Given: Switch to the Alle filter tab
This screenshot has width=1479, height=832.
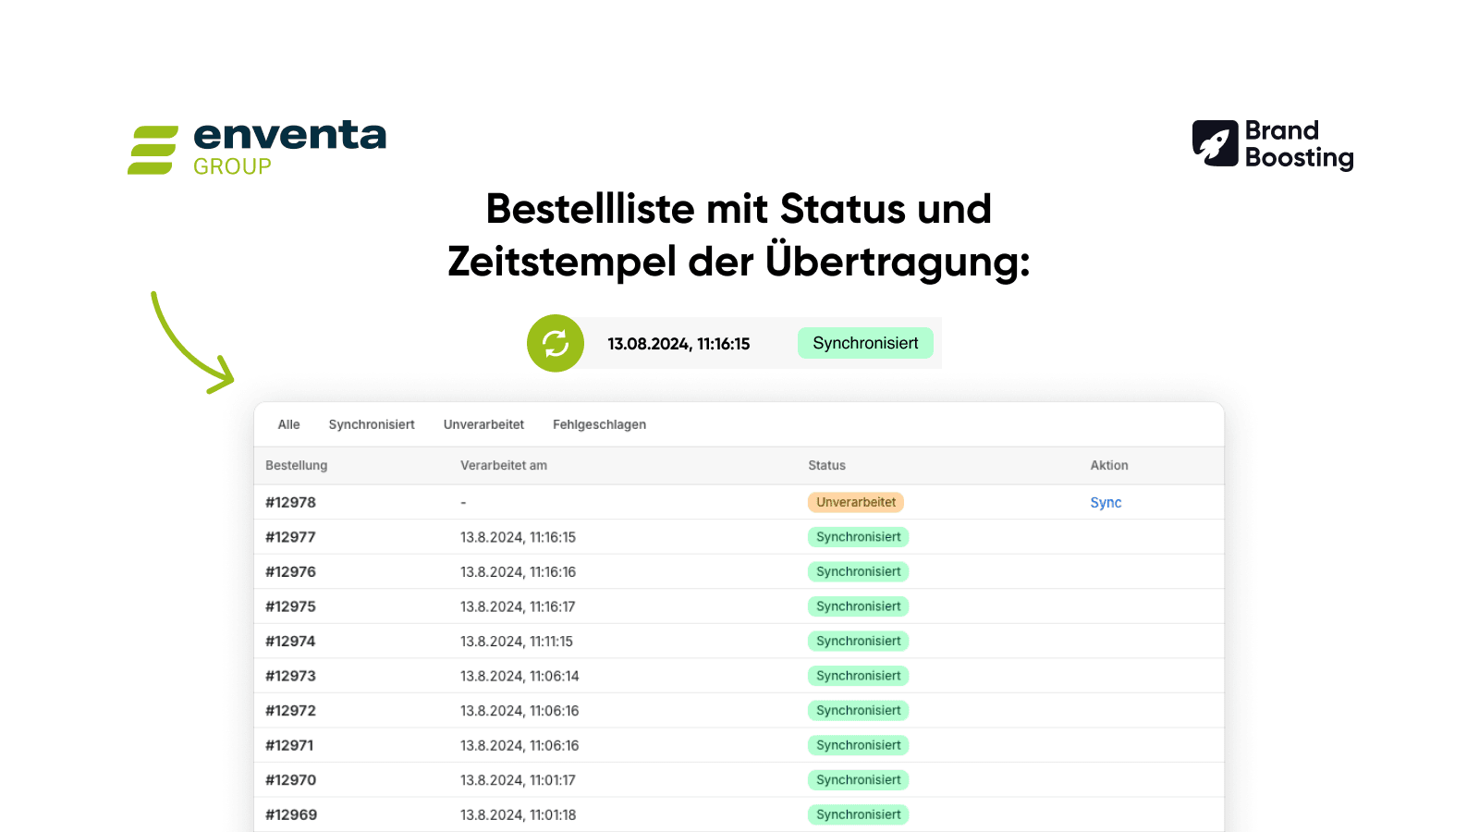Looking at the screenshot, I should point(287,424).
